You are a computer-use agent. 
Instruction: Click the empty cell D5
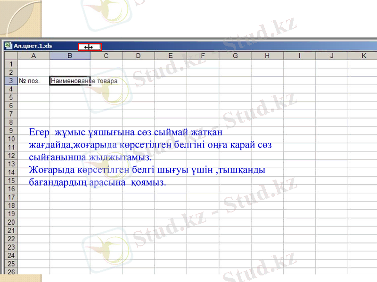coord(138,97)
